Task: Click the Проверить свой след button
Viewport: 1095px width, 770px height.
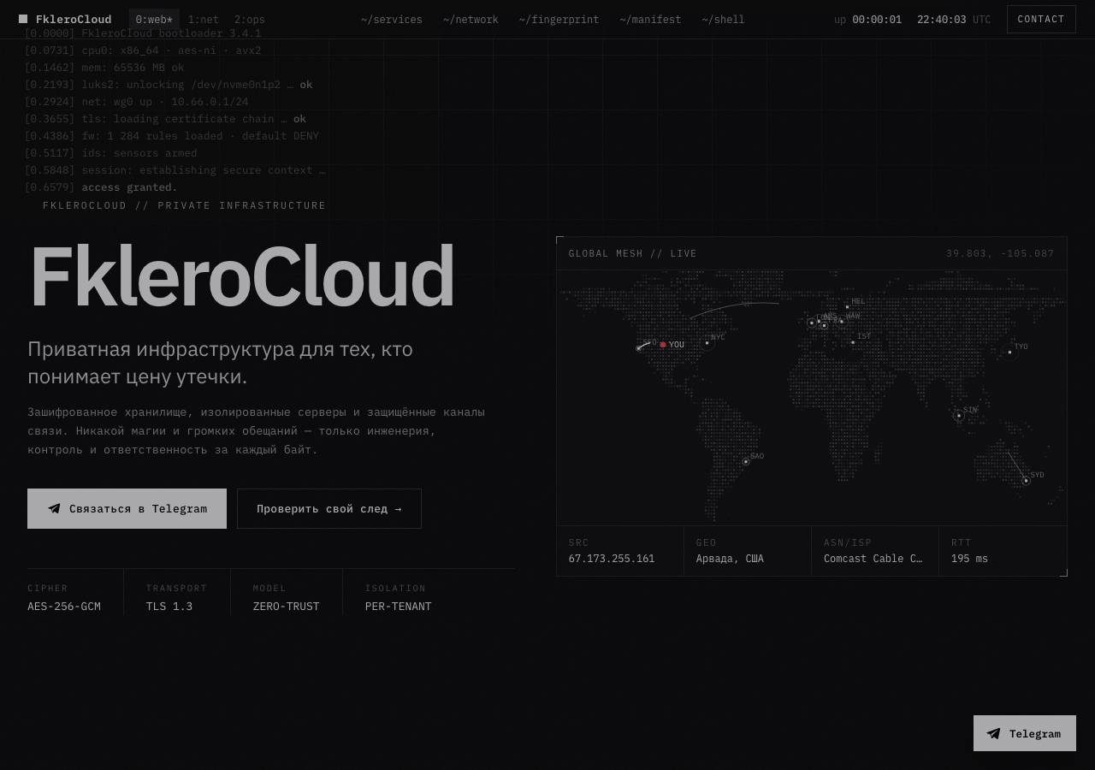Action: [x=329, y=508]
